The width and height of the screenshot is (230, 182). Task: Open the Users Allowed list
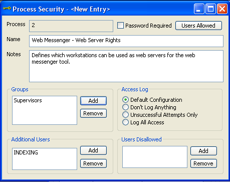[198, 26]
